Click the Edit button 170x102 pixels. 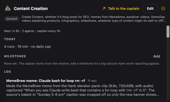tap(150, 8)
